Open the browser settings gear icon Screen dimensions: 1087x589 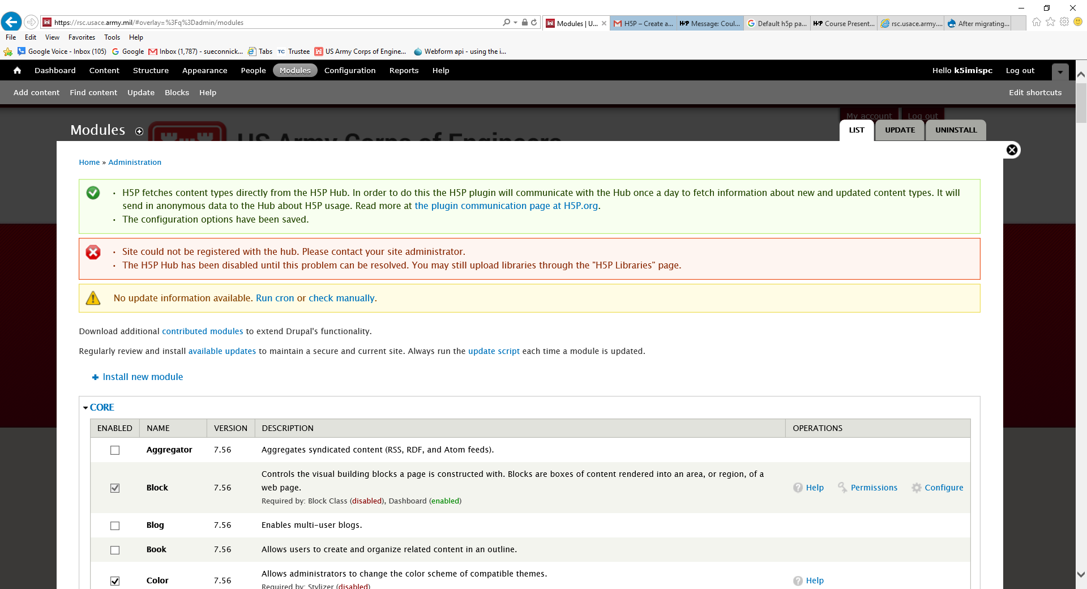tap(1064, 22)
